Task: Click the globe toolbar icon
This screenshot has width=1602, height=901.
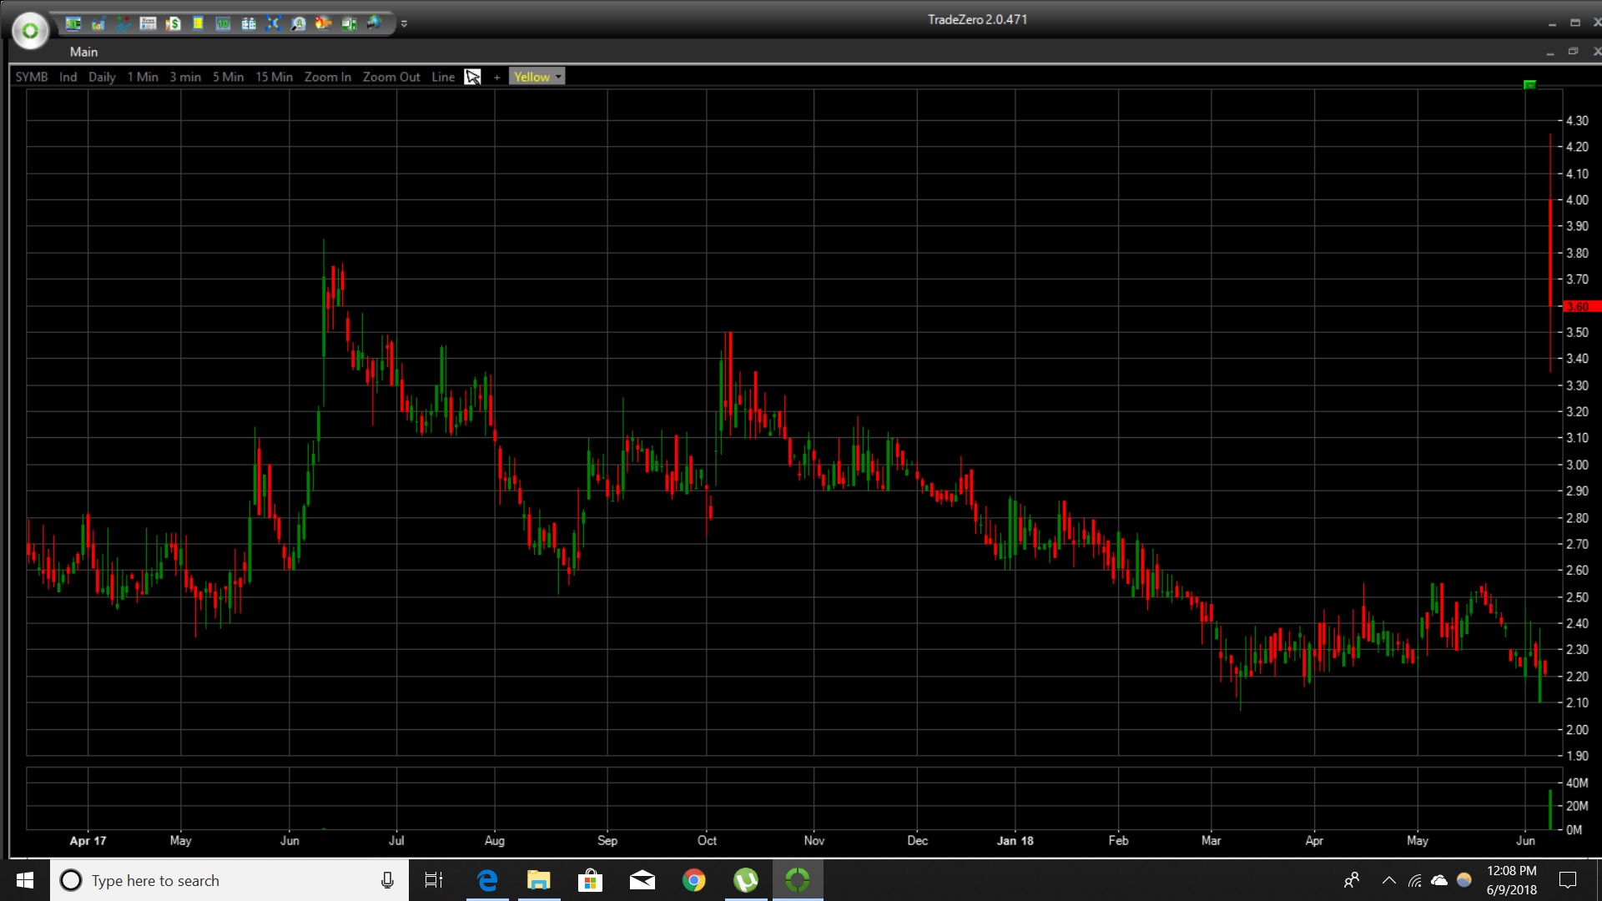Action: (x=373, y=23)
